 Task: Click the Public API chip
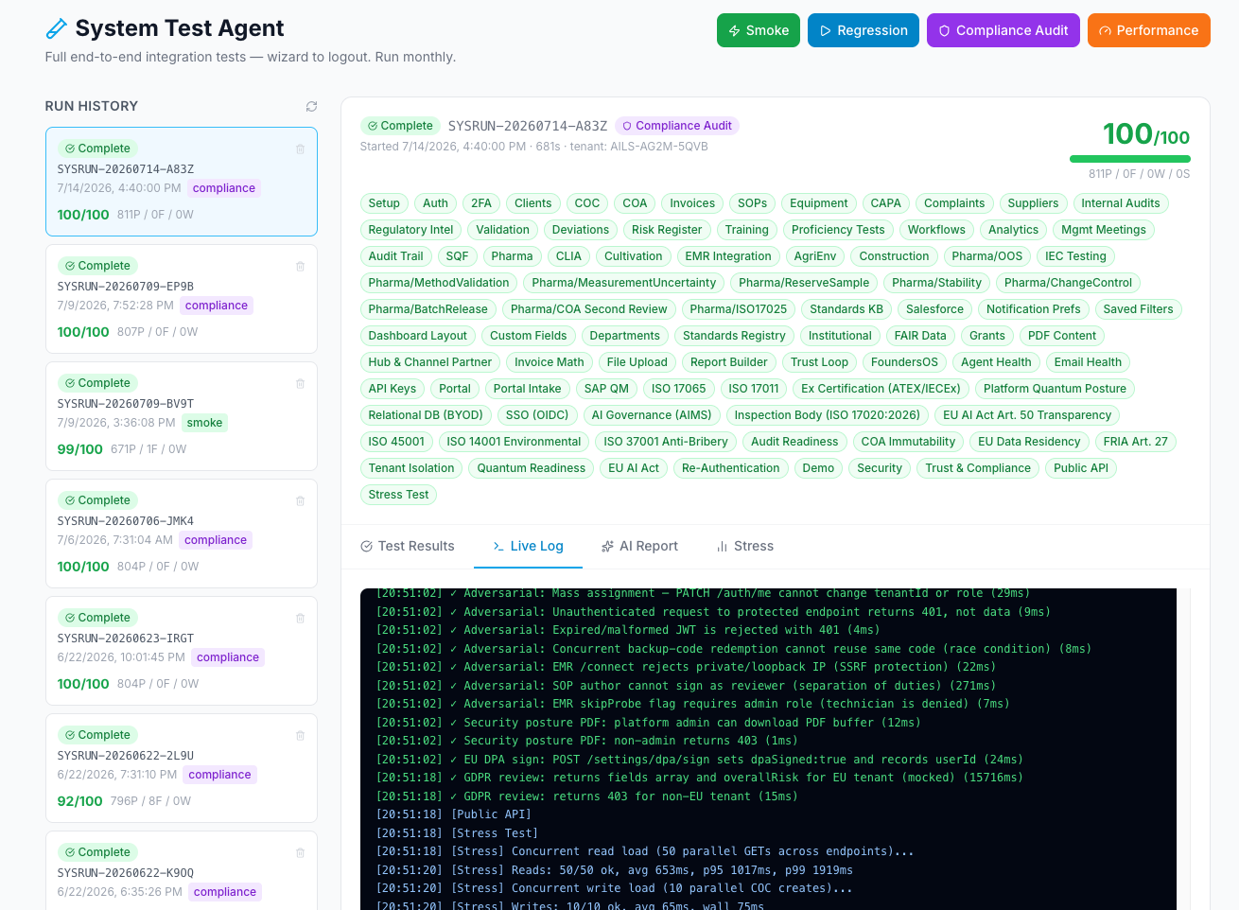[1081, 468]
